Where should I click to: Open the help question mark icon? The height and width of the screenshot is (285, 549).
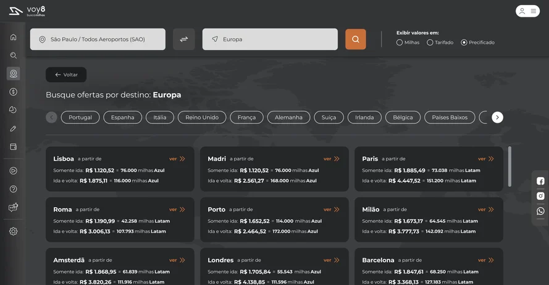(13, 189)
